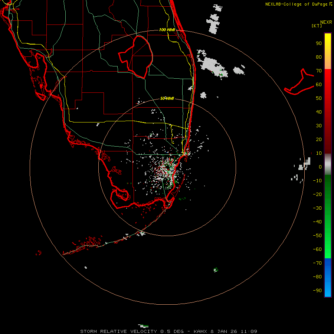The image size is (334, 334).
Task: Click the 70 value on the velocity scale
Action: point(319,71)
